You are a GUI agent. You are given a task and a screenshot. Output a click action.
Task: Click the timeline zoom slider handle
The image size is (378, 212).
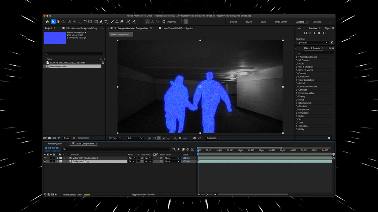pyautogui.click(x=206, y=194)
